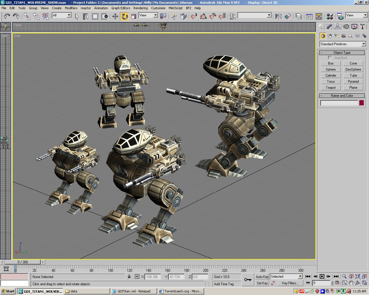Collapse the Name and Color rollout
This screenshot has height=295, width=369.
pyautogui.click(x=342, y=96)
